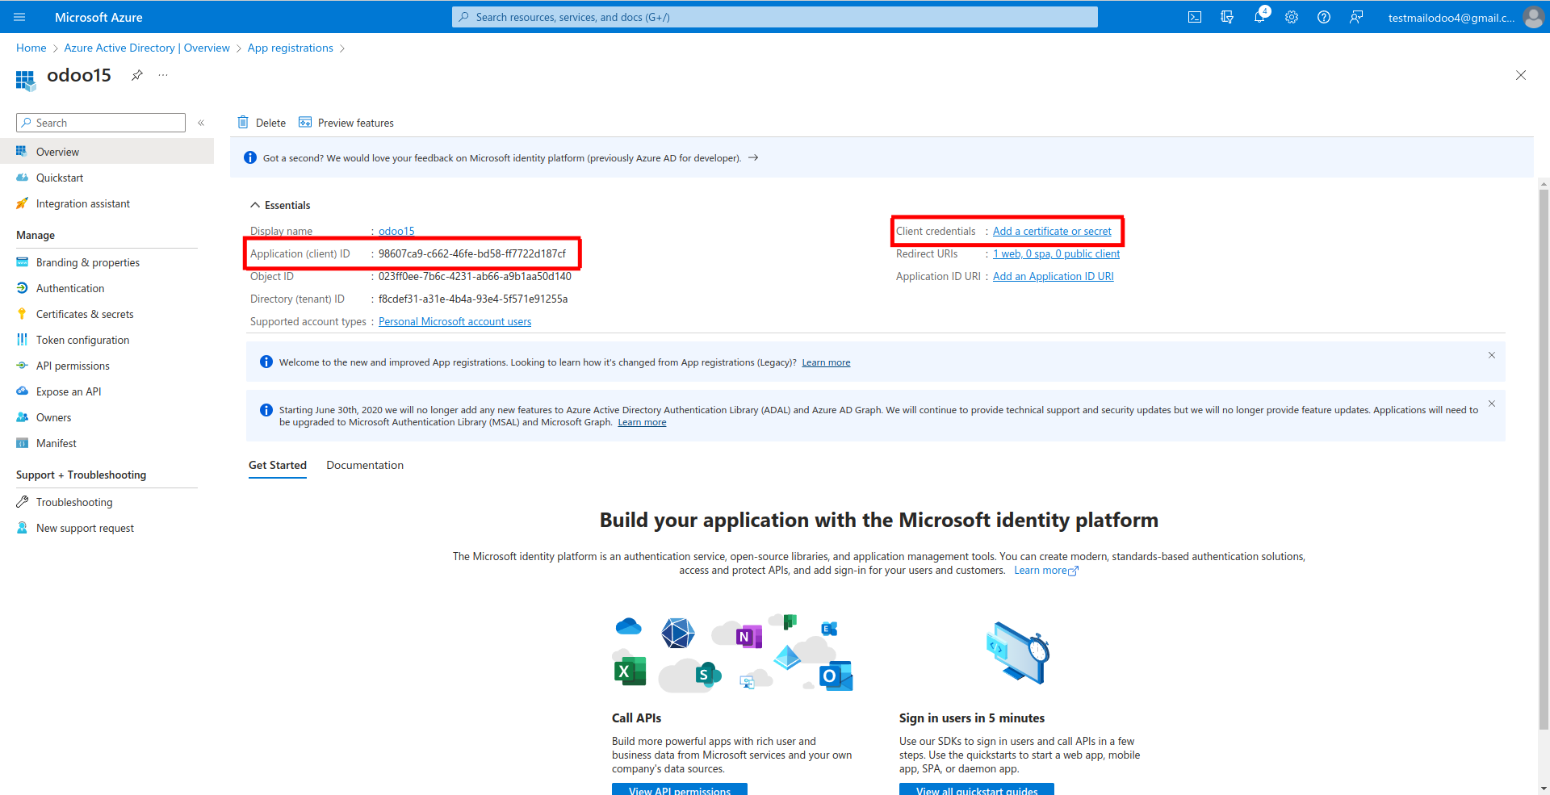Go to App registrations breadcrumb

pos(291,48)
